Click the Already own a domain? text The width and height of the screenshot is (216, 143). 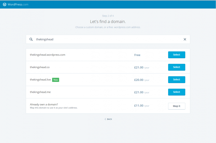[44, 104]
